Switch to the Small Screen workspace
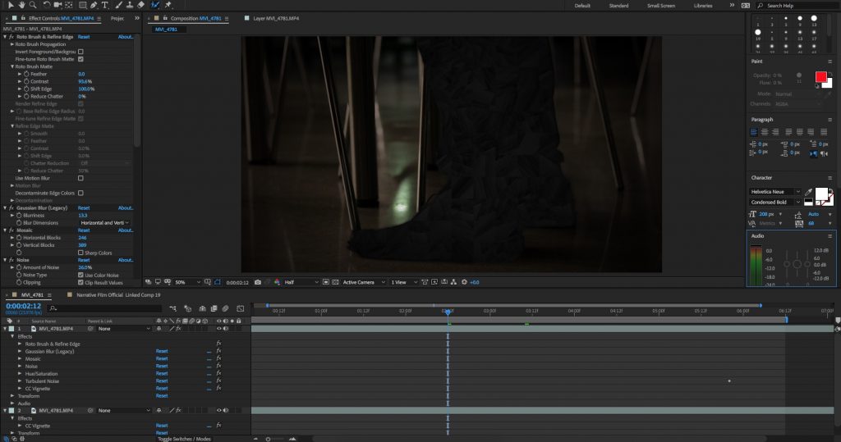Screen dimensions: 841x442 point(661,6)
